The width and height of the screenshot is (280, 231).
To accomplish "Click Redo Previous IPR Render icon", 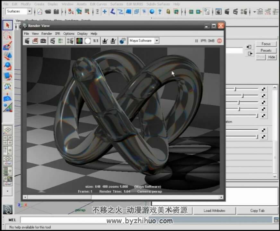I will coord(53,41).
